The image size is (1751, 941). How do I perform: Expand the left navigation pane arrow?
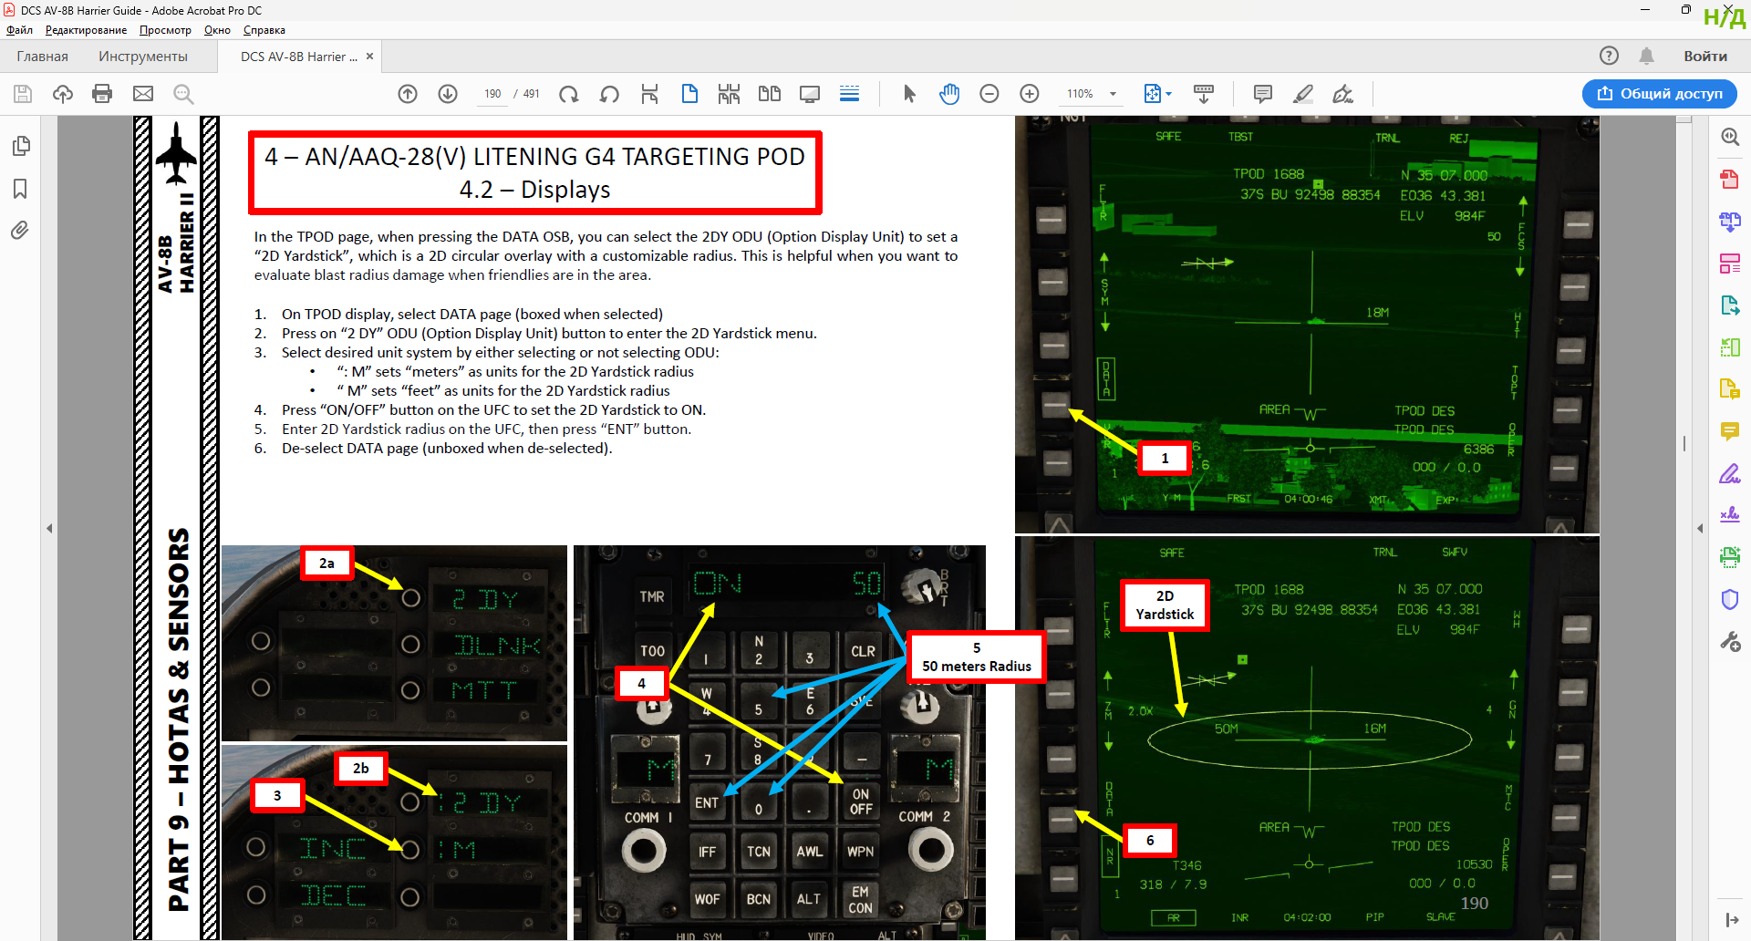(x=49, y=528)
